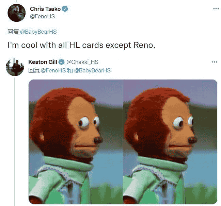Click the 回复 label in Chris Tsako's tweet

pos(13,32)
